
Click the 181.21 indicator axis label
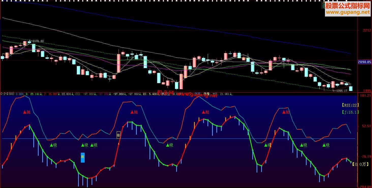point(366,96)
